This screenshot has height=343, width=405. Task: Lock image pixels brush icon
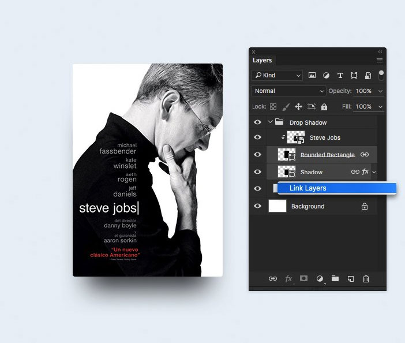[x=286, y=106]
